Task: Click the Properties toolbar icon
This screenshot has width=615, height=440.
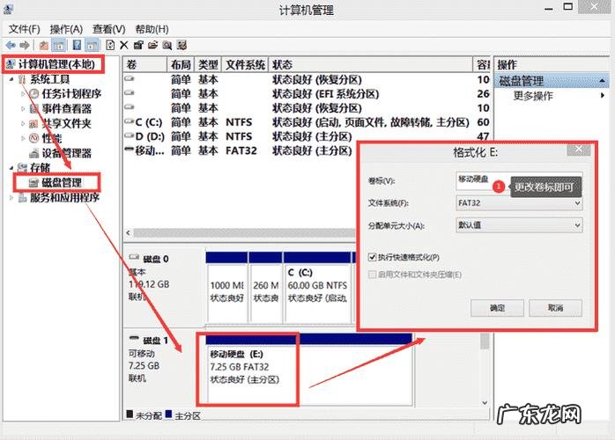Action: pos(138,46)
